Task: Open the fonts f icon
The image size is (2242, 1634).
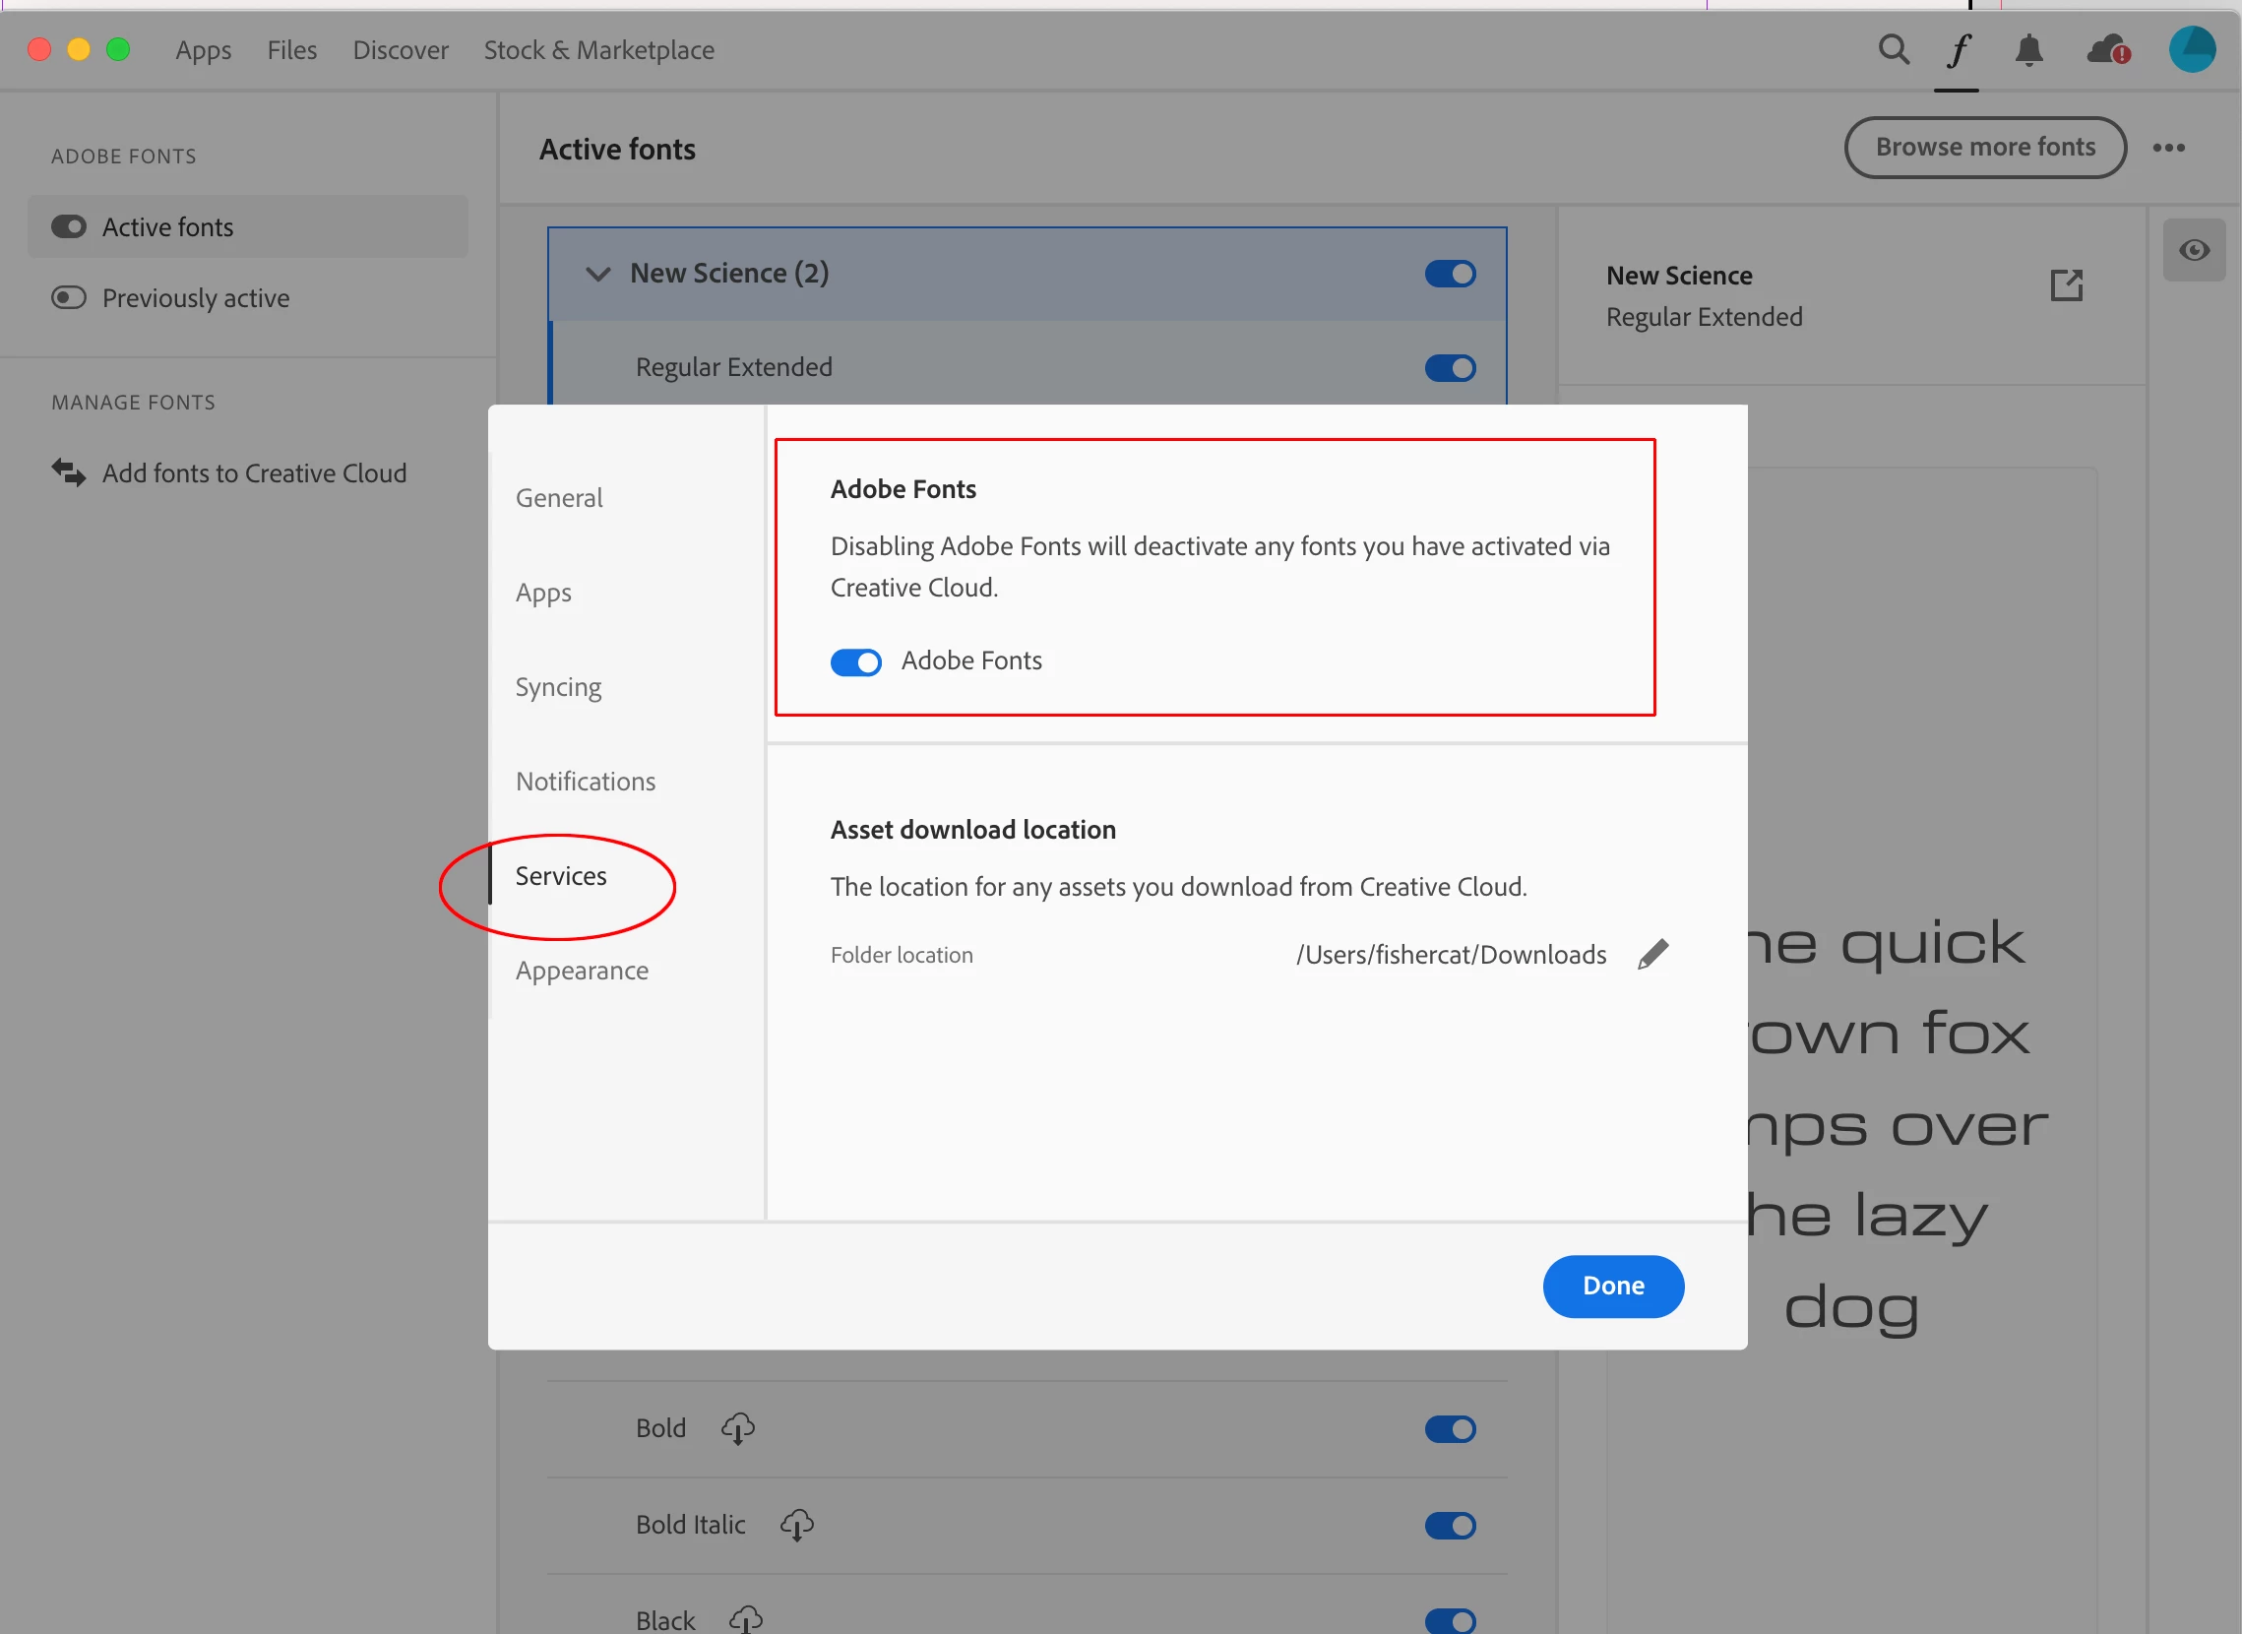Action: tap(1958, 49)
